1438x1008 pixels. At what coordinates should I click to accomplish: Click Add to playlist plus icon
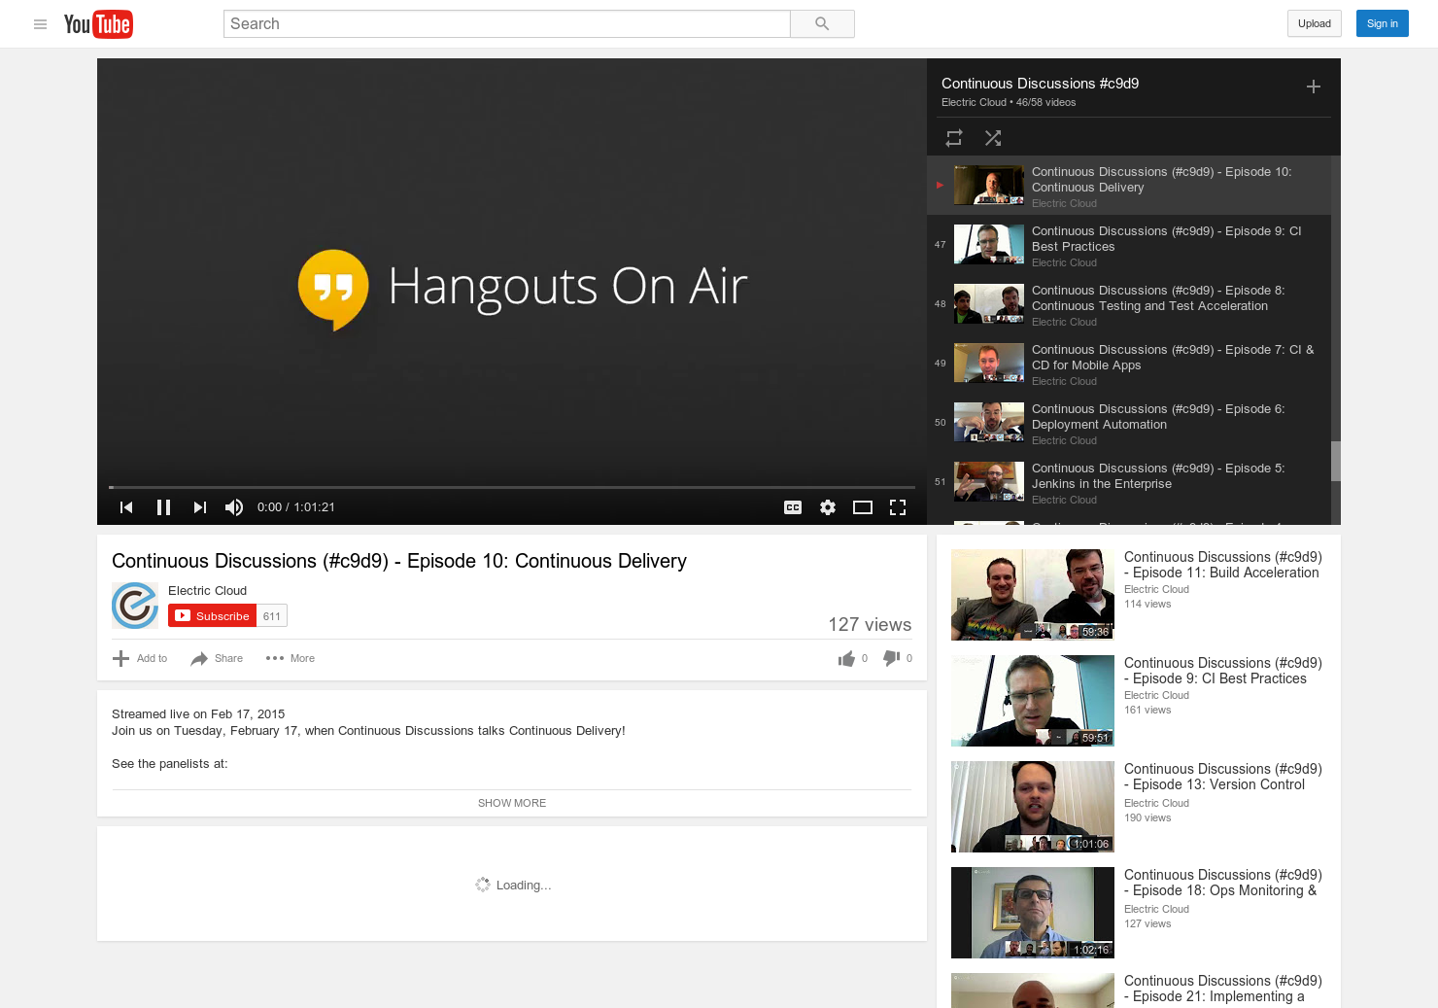click(x=140, y=658)
